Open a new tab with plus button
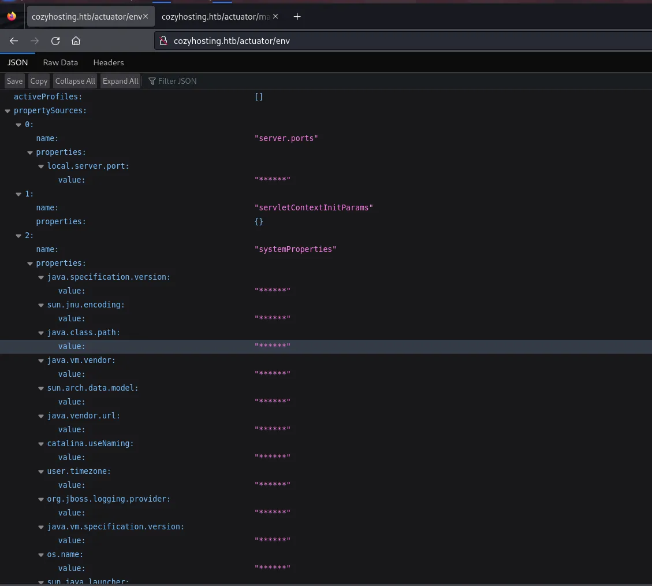The height and width of the screenshot is (586, 652). click(x=297, y=17)
